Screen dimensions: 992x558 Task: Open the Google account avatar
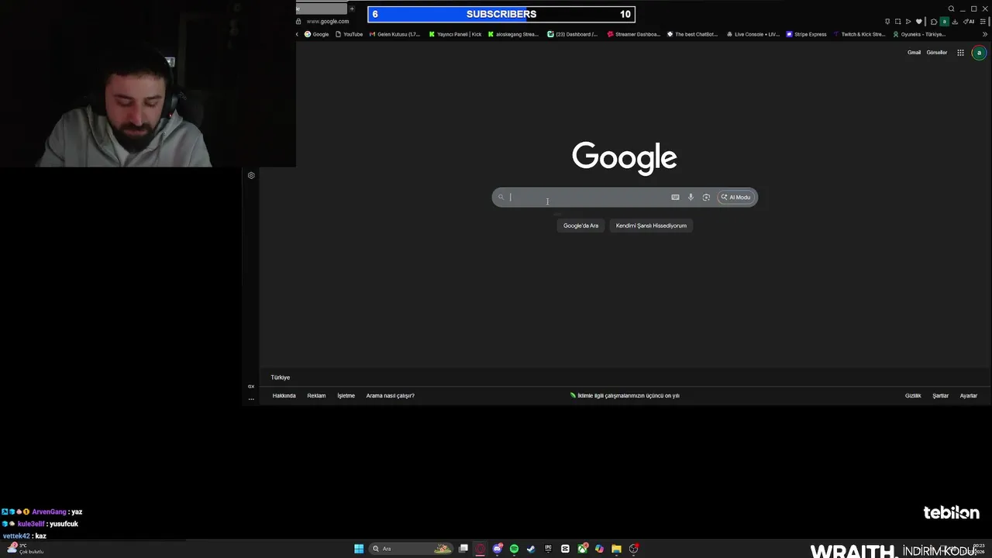click(979, 53)
